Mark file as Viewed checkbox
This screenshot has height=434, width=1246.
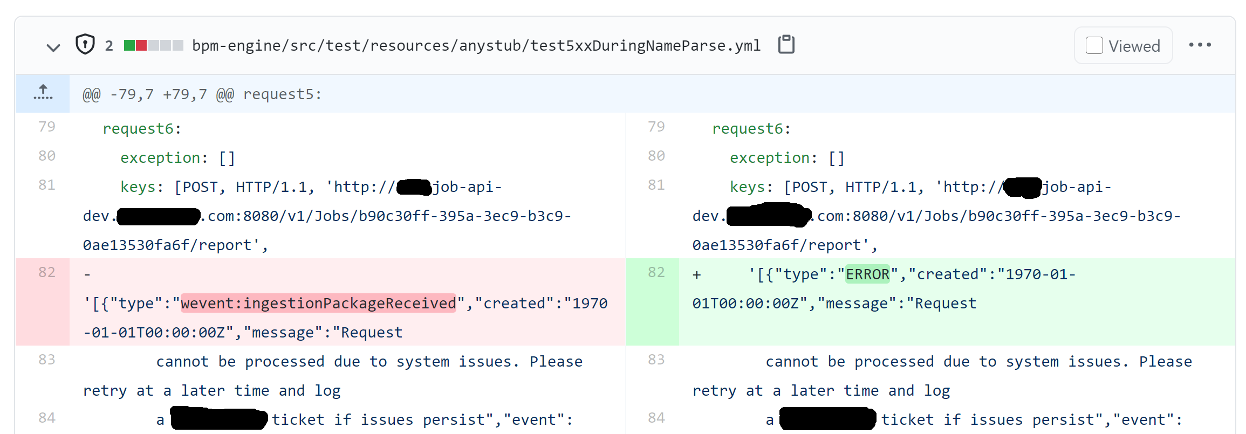[x=1094, y=45]
